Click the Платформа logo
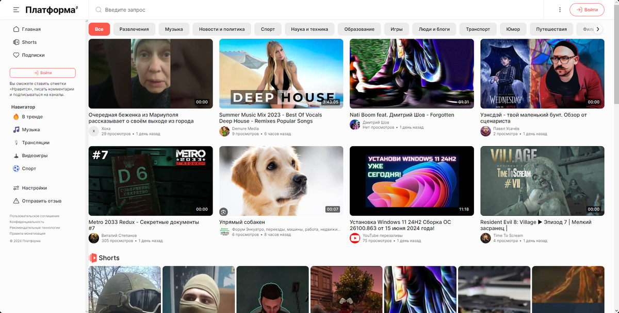 [52, 10]
